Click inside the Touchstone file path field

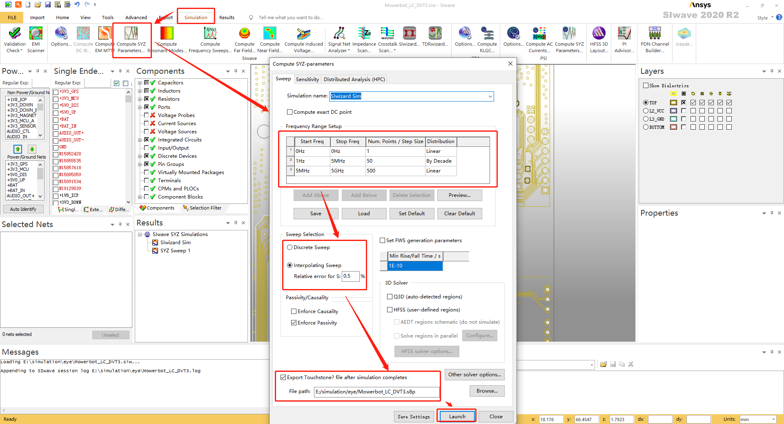pos(376,392)
